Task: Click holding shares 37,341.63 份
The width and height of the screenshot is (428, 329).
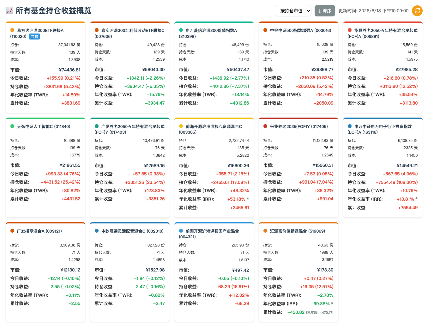Action: [x=69, y=45]
